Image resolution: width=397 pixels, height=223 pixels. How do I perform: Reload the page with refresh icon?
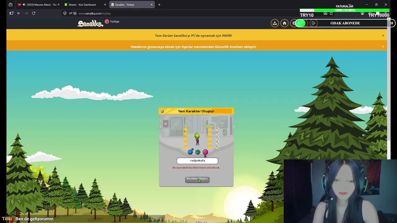coord(33,13)
